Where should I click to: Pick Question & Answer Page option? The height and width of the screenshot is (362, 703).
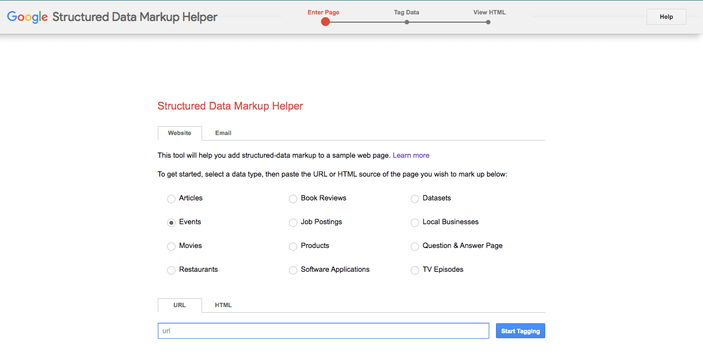(x=415, y=246)
